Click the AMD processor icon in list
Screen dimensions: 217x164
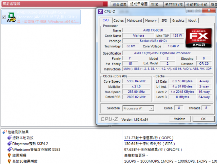pyautogui.click(x=11, y=17)
